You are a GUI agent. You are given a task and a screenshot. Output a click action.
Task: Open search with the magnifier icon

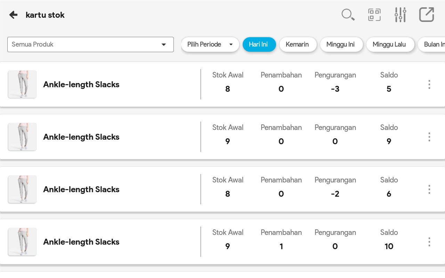tap(348, 15)
